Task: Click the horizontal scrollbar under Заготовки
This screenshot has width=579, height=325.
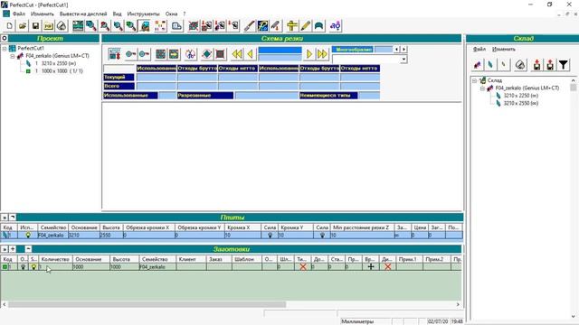Action: tap(147, 305)
